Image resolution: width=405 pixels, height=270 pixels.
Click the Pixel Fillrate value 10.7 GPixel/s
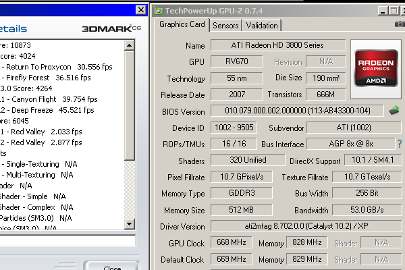click(242, 177)
